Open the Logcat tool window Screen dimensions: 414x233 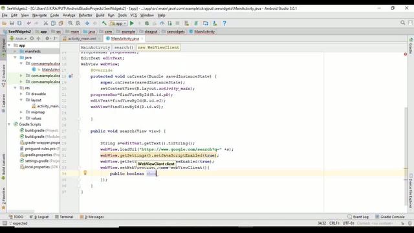(x=39, y=217)
